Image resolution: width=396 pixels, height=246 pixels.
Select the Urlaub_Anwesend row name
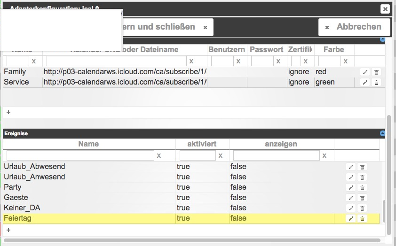pos(34,177)
